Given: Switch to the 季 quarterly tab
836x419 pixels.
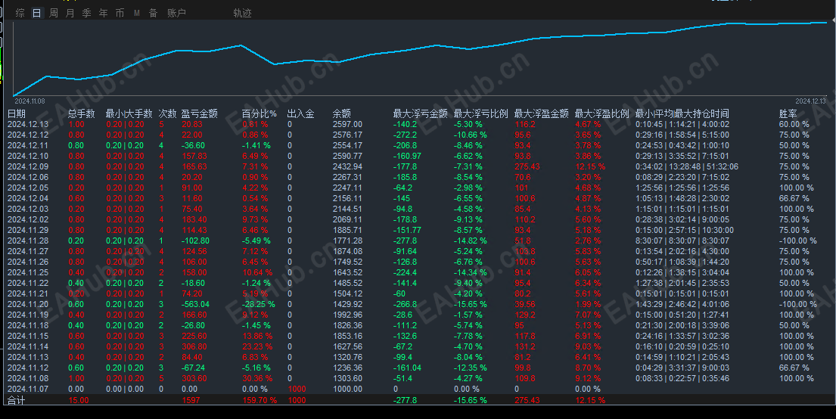Looking at the screenshot, I should [x=86, y=13].
